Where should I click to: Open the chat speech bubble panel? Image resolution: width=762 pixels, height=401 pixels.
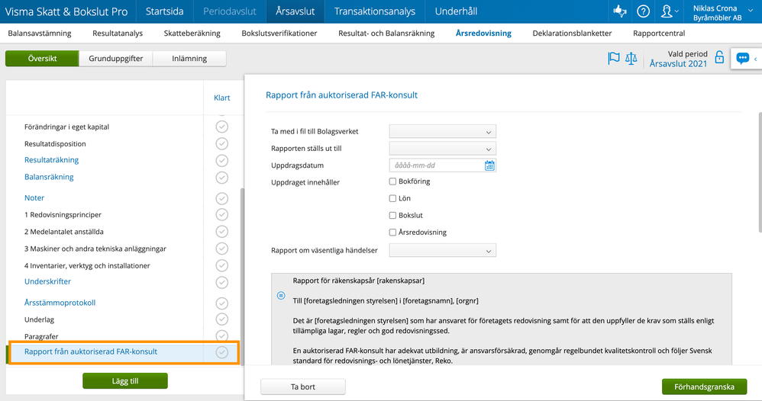742,59
